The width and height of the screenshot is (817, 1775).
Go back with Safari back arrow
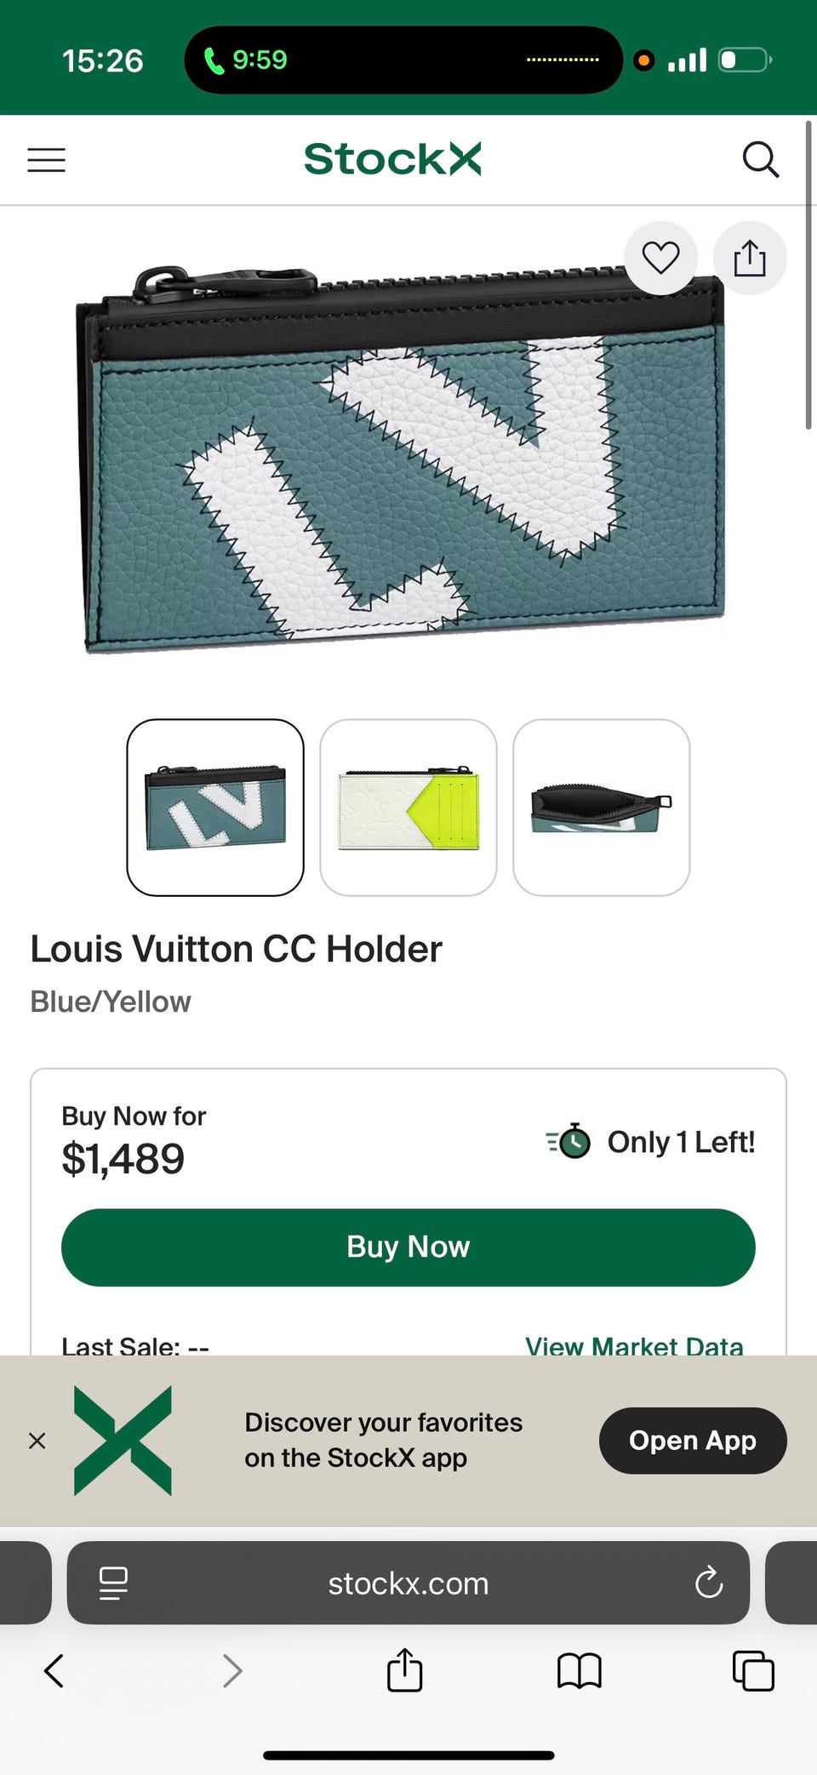[x=54, y=1670]
